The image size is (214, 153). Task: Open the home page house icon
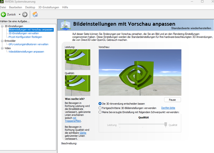point(35,14)
